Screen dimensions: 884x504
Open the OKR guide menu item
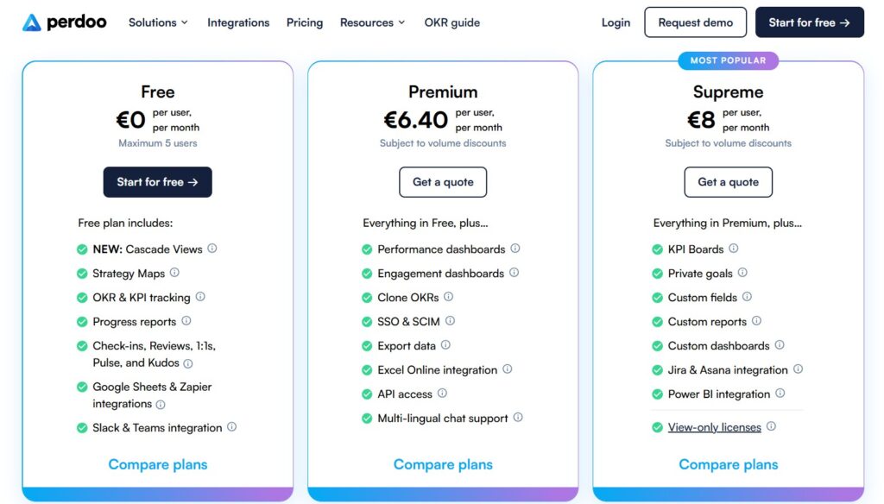point(451,22)
